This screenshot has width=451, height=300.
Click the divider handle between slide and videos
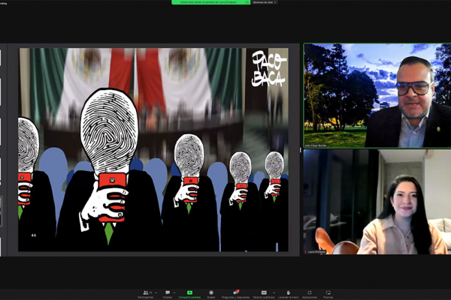[300, 149]
